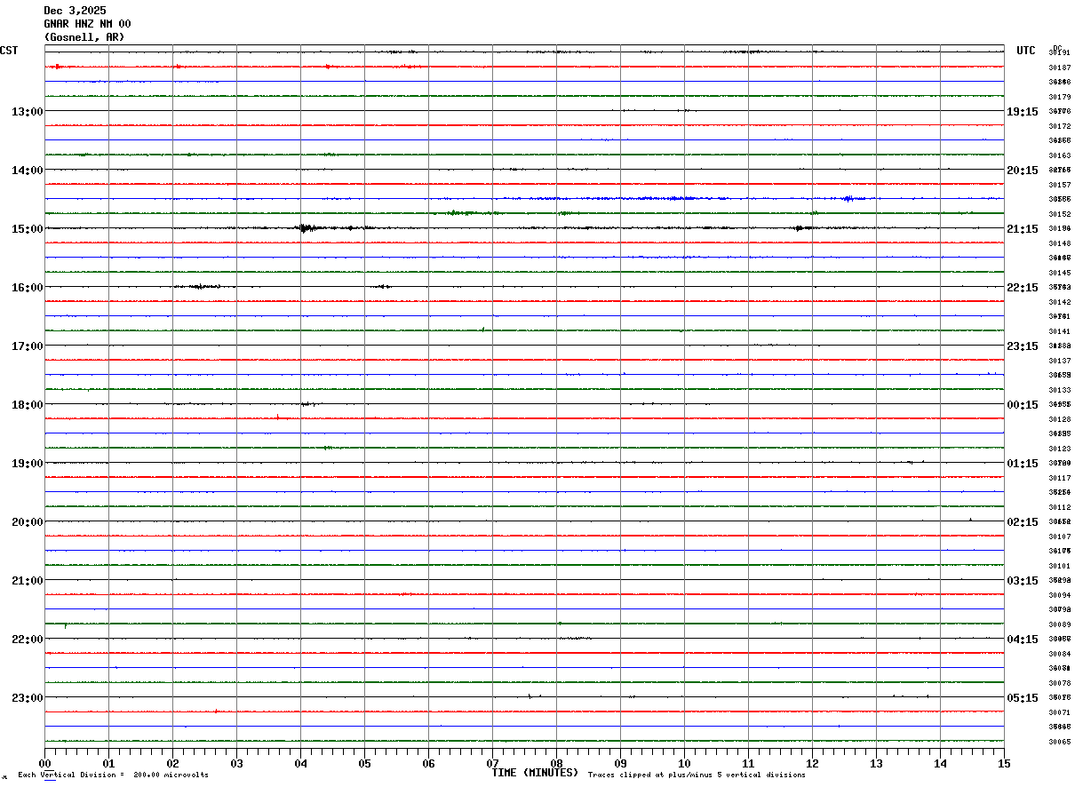The width and height of the screenshot is (1075, 787).
Task: Select minute tick label '09' on bottom axis
Action: [x=621, y=763]
